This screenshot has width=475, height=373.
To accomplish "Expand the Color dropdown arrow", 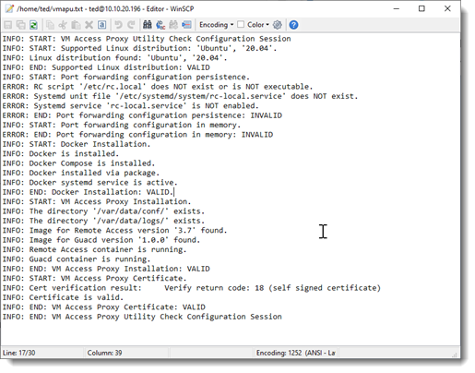I will (267, 25).
